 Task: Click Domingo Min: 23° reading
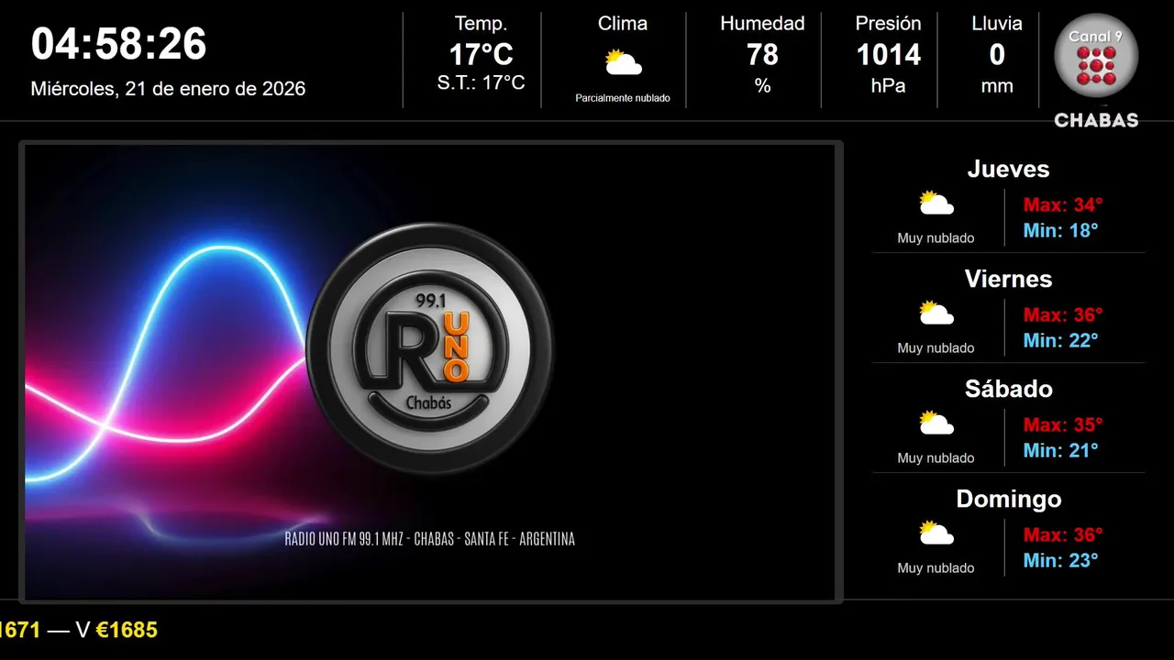tap(1060, 560)
